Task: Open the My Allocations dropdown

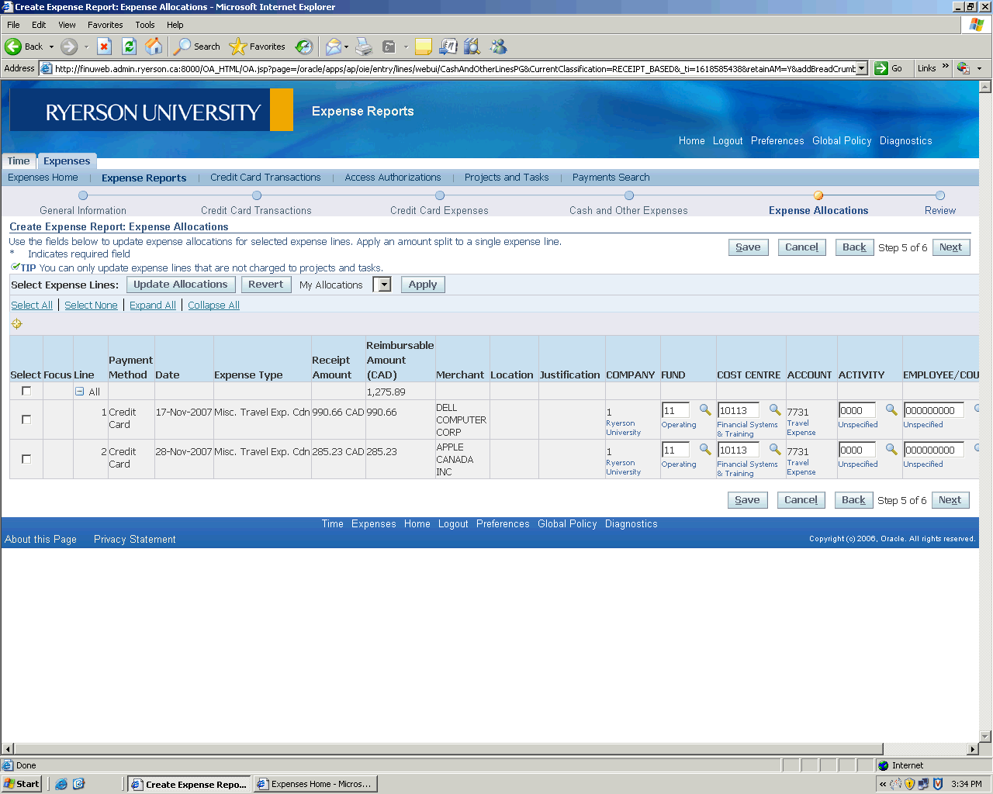Action: (x=383, y=285)
